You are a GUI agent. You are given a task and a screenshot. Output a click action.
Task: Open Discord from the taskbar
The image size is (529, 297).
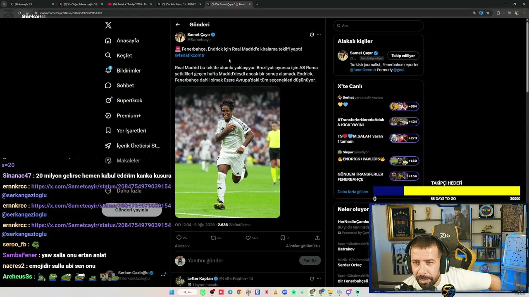point(348,292)
